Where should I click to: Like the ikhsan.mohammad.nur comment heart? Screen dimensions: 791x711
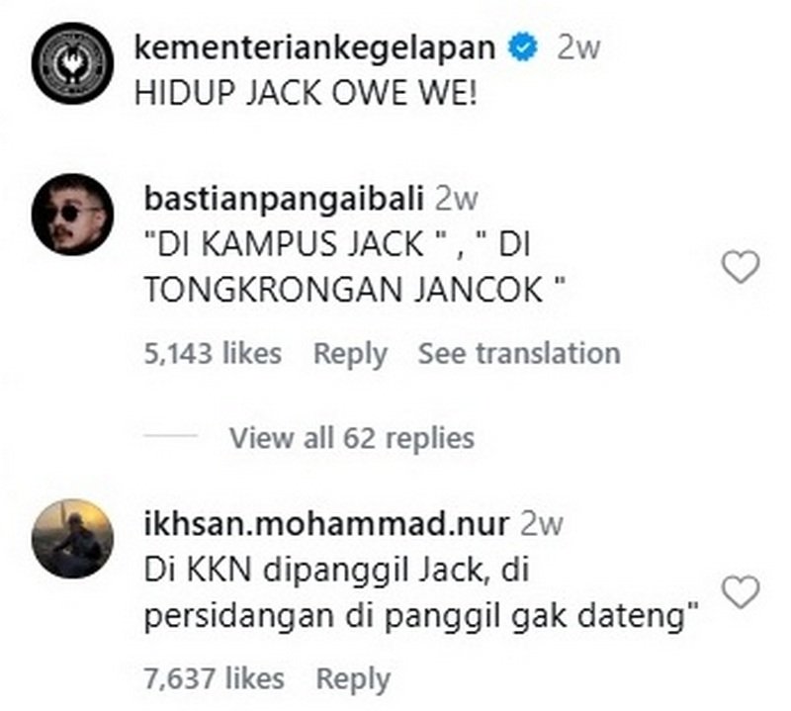(741, 591)
